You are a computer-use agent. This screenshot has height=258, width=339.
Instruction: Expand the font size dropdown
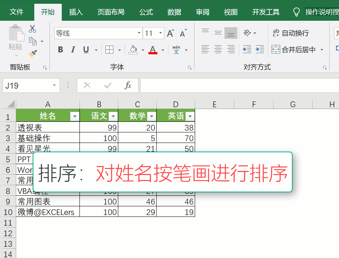click(161, 34)
